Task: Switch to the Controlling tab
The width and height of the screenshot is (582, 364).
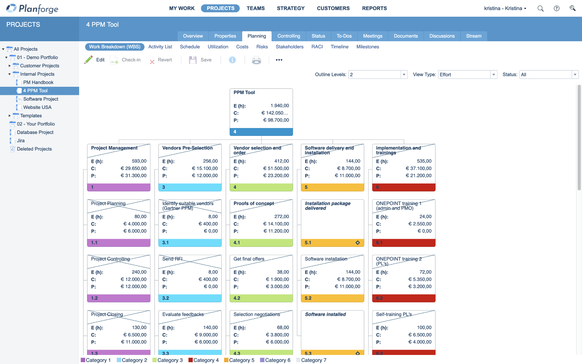Action: click(289, 36)
